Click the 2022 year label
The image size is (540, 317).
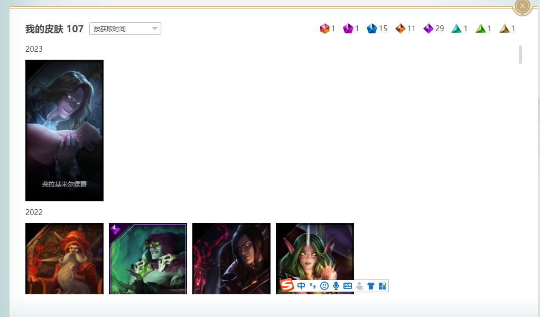click(x=34, y=212)
